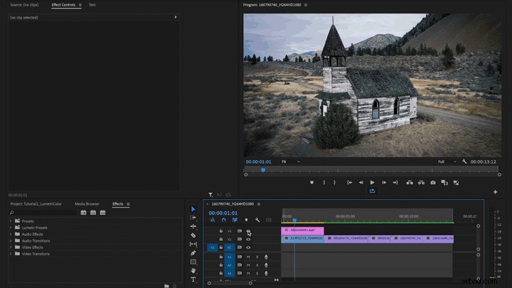This screenshot has width=512, height=288.
Task: Expand Audio Effects folder
Action: point(11,234)
